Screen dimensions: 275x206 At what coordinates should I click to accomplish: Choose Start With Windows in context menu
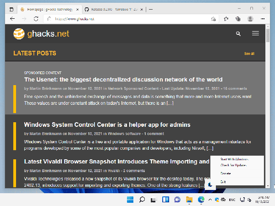coord(234,159)
